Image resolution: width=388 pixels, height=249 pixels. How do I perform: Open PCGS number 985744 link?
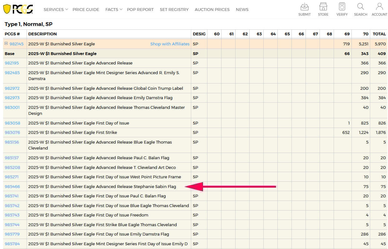12,225
